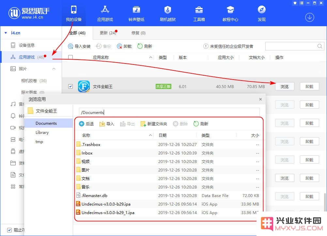327x236 pixels.
Task: Click 删除 delete in the browse dialog
Action: pyautogui.click(x=180, y=124)
